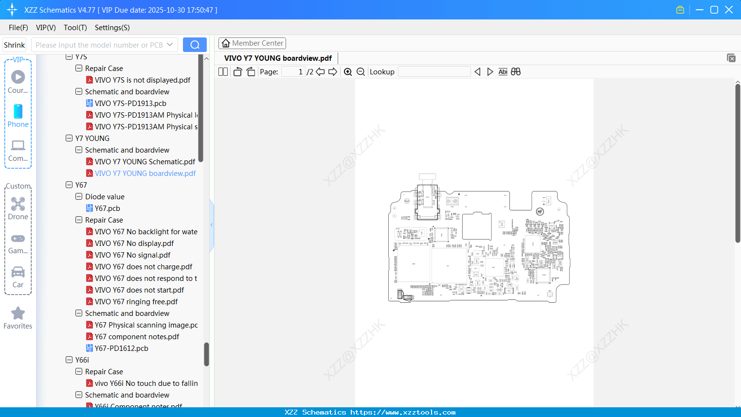Find next lookup match
Screen dimensions: 741x417
(490, 72)
